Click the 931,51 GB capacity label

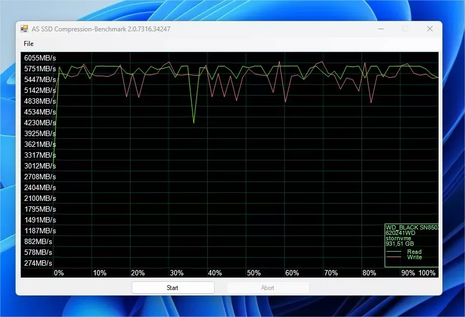[x=400, y=244]
